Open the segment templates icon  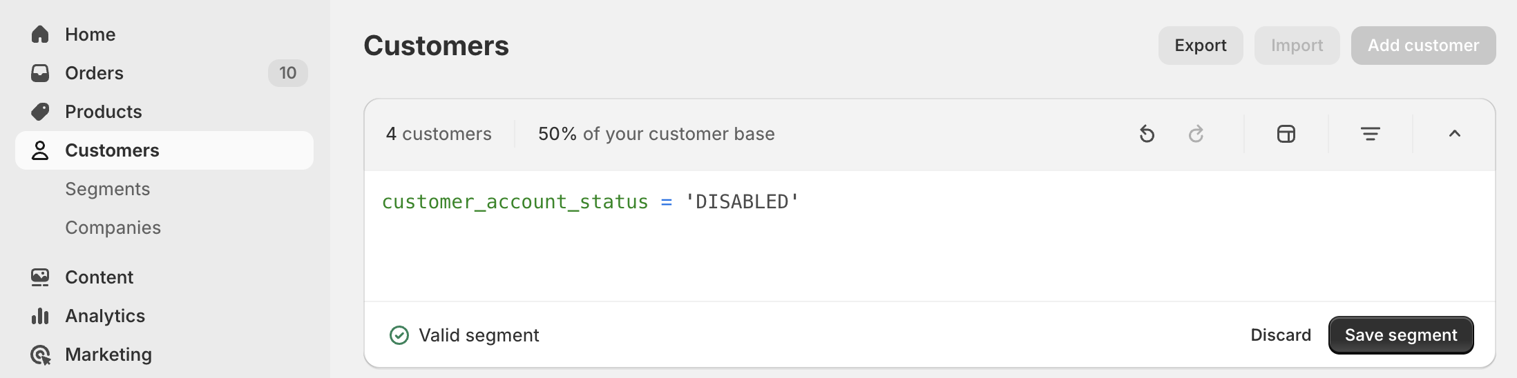point(1286,134)
